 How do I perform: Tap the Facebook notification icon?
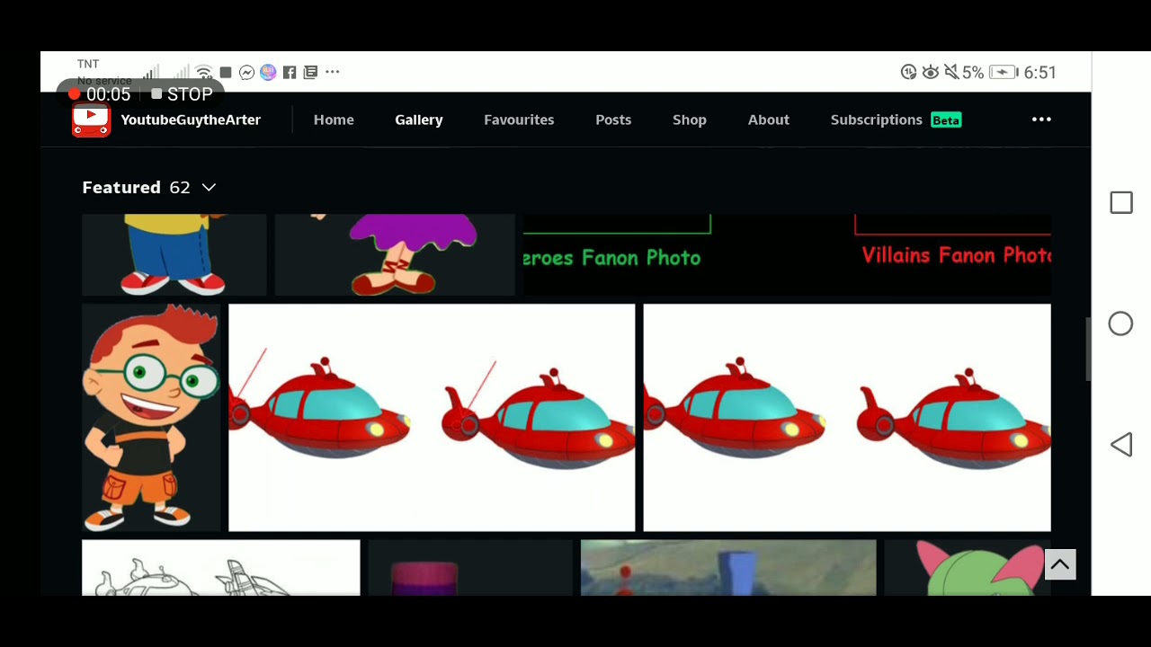pos(290,73)
